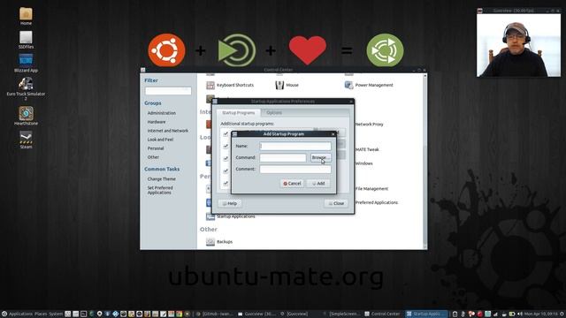
Task: Open the System menu on the panel
Action: point(56,314)
